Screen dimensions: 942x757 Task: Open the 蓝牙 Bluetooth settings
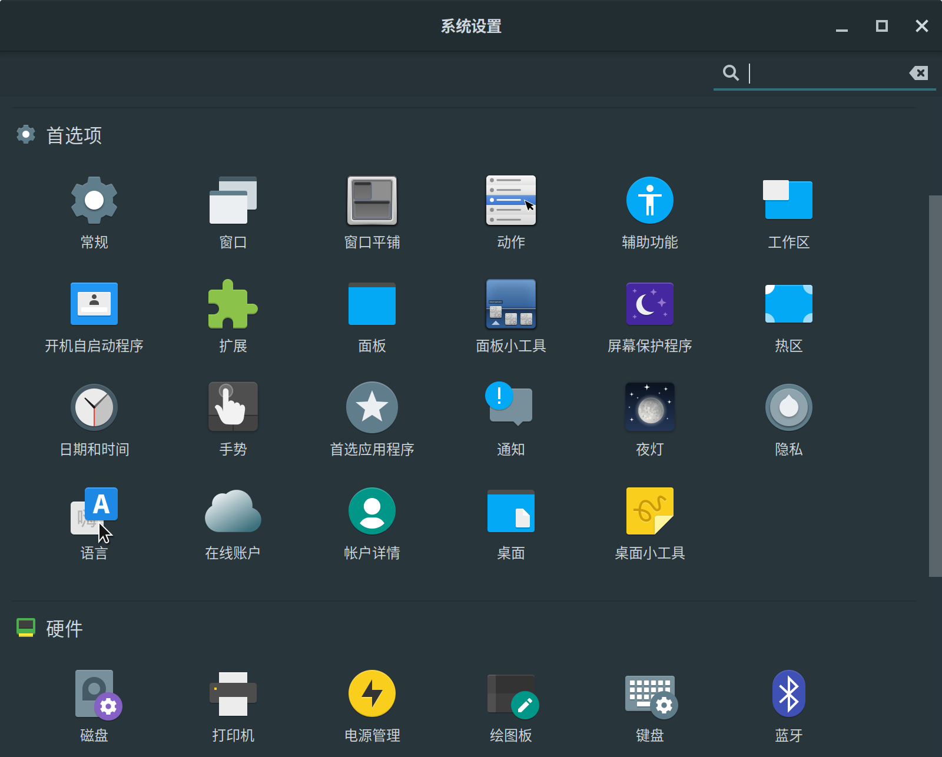(x=788, y=693)
